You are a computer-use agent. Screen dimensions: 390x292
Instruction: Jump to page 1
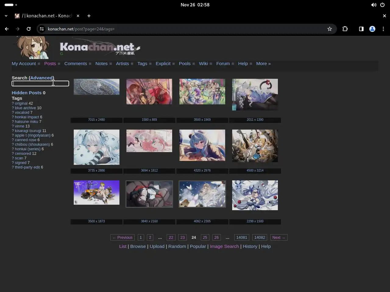point(140,238)
